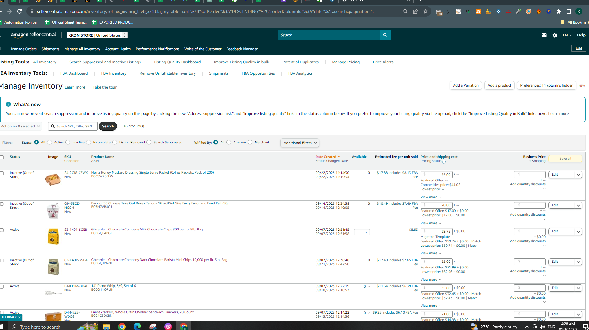Open File Explorer in the taskbar

tap(106, 327)
